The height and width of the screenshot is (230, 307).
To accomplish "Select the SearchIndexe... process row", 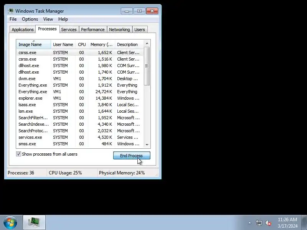I will (x=80, y=124).
